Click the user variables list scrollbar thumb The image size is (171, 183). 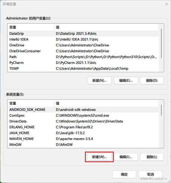[x=161, y=43]
